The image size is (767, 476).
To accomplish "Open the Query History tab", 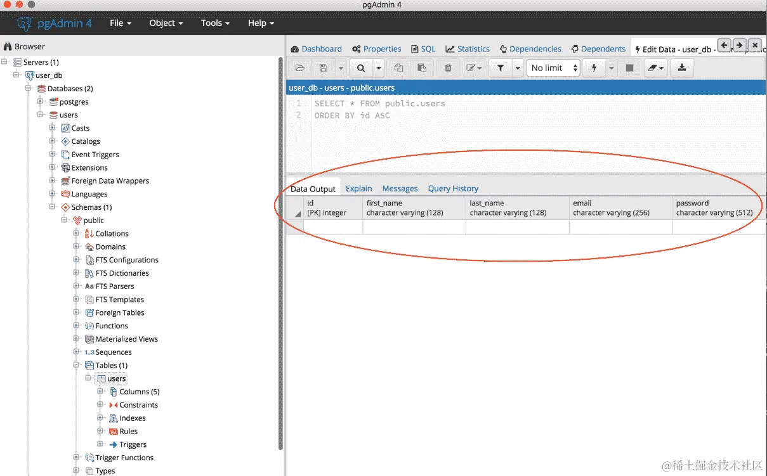I will [453, 189].
